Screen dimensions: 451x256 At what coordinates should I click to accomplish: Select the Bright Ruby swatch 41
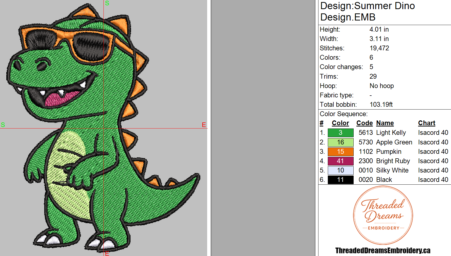point(340,161)
